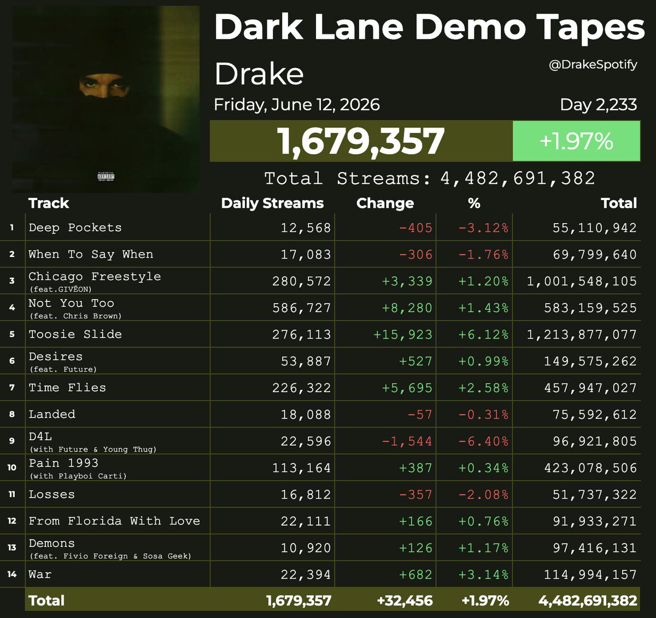The height and width of the screenshot is (618, 656).
Task: Click the (with Playboi Carti) credit
Action: [x=78, y=476]
